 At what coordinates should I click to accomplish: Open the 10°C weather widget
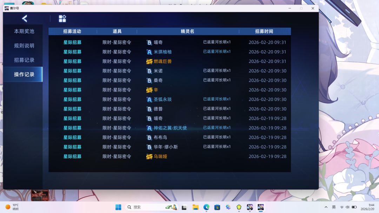(12, 207)
